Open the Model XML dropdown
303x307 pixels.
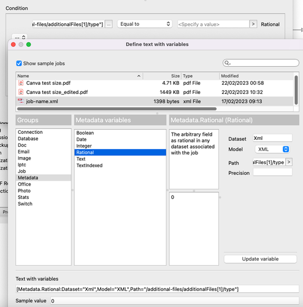[x=272, y=149]
